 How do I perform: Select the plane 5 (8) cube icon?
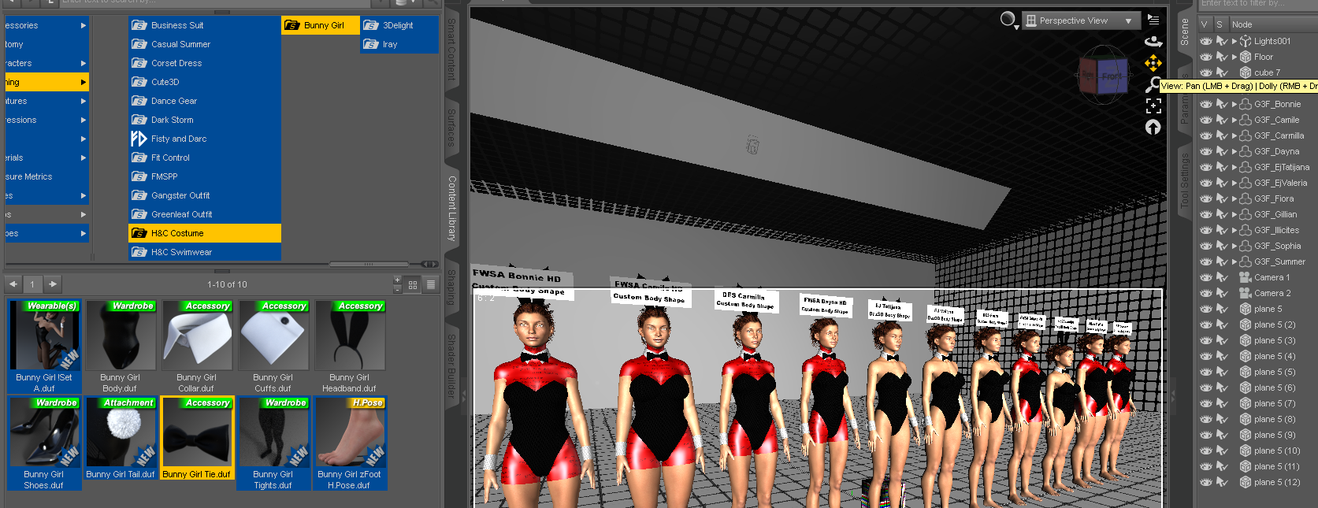click(x=1246, y=419)
